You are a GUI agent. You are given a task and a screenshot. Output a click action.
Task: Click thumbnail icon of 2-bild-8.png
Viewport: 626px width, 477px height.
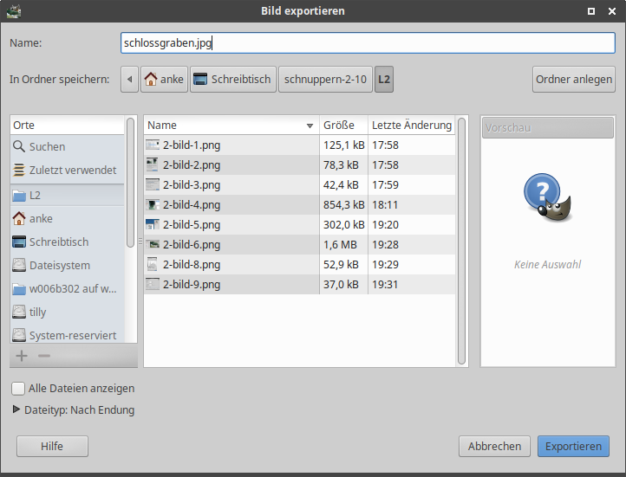(153, 264)
